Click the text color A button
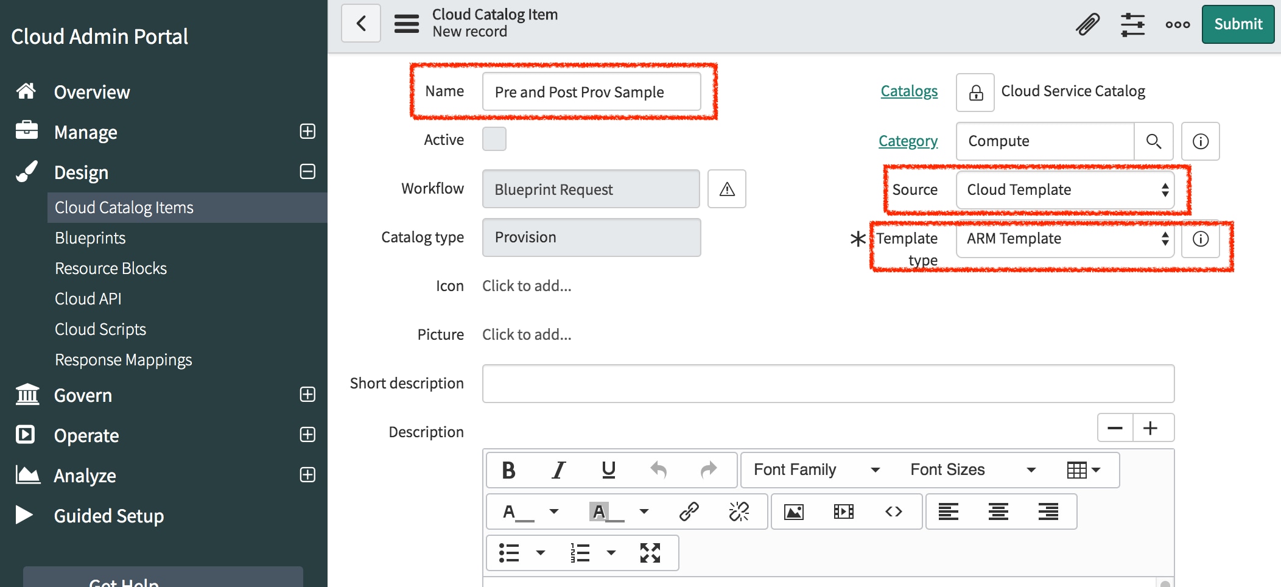The height and width of the screenshot is (587, 1281). click(x=518, y=512)
